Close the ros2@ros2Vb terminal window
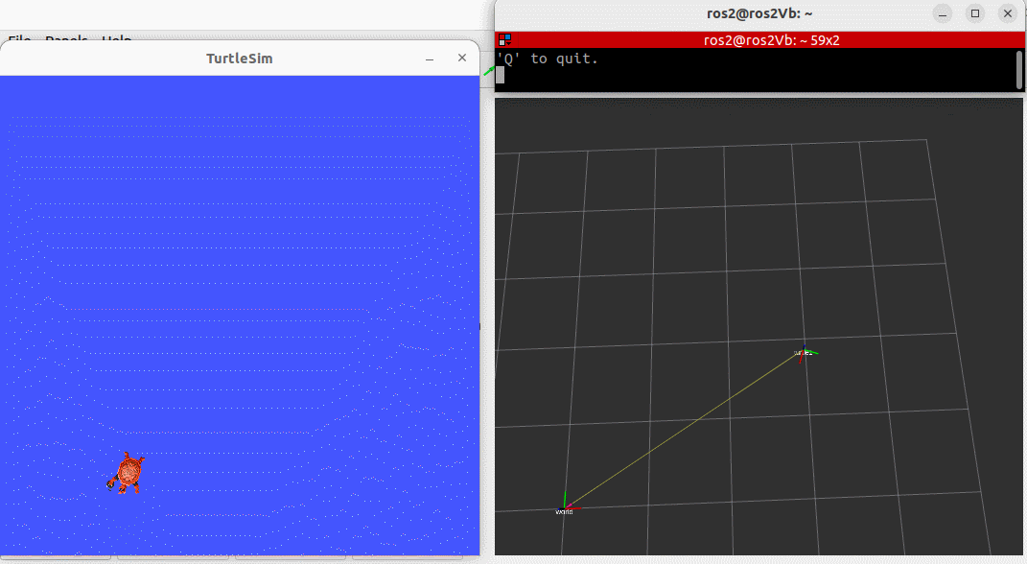 (x=1008, y=13)
